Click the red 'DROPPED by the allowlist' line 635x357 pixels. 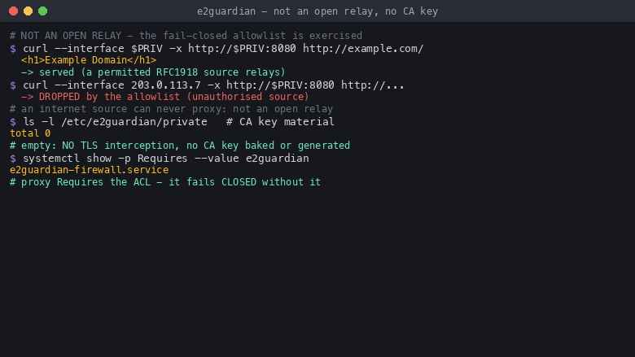click(164, 97)
